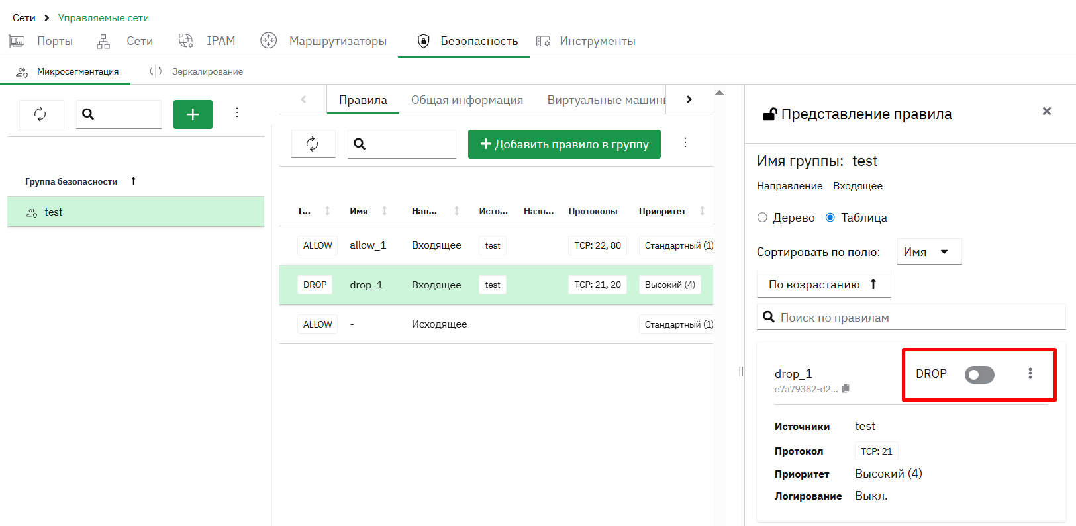1076x526 pixels.
Task: Click the panel splitter handle
Action: (x=741, y=371)
